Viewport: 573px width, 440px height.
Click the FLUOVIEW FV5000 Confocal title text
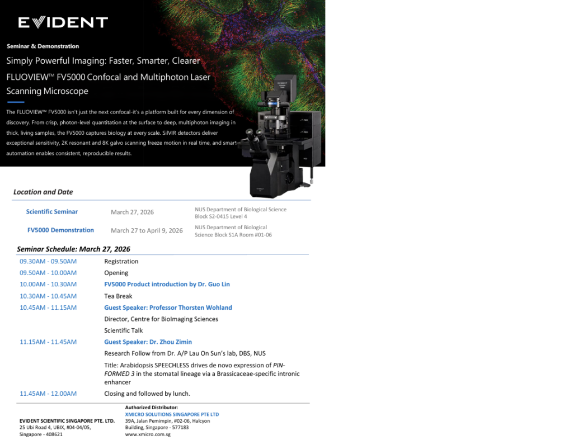[108, 77]
